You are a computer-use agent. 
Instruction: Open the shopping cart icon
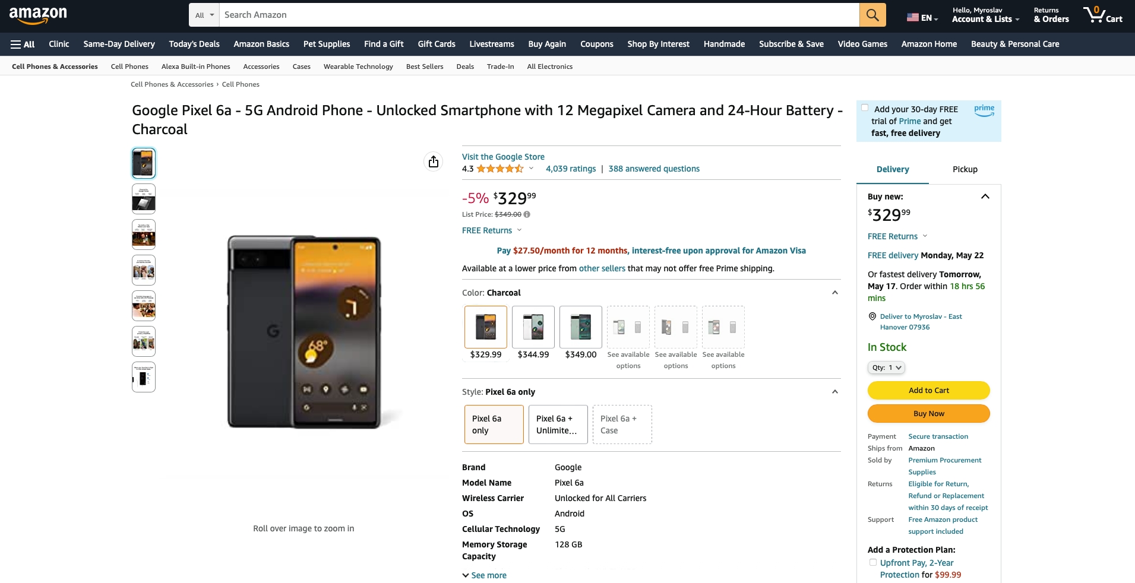click(x=1102, y=15)
